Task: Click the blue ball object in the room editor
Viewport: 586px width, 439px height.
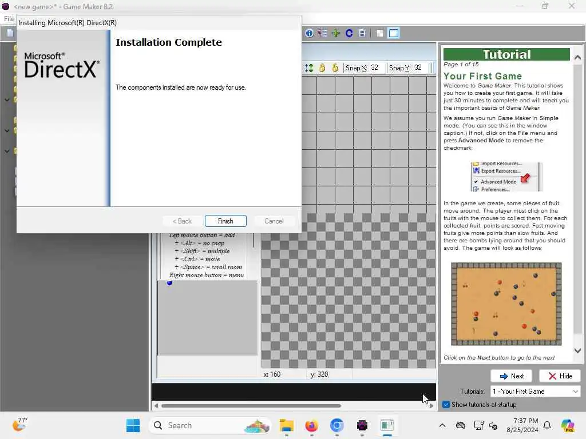Action: tap(169, 283)
